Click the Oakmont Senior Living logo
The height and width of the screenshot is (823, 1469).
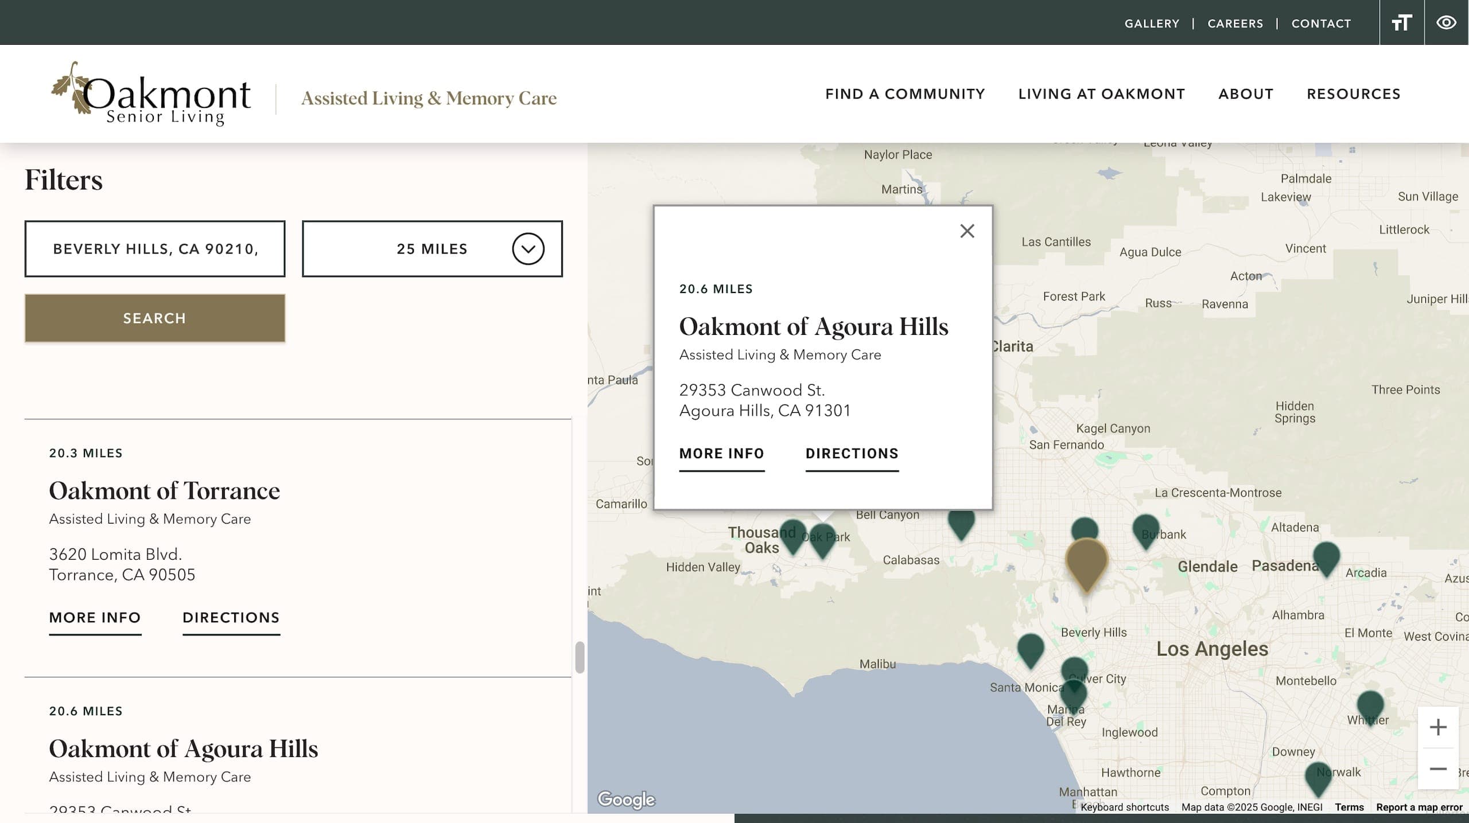(151, 94)
